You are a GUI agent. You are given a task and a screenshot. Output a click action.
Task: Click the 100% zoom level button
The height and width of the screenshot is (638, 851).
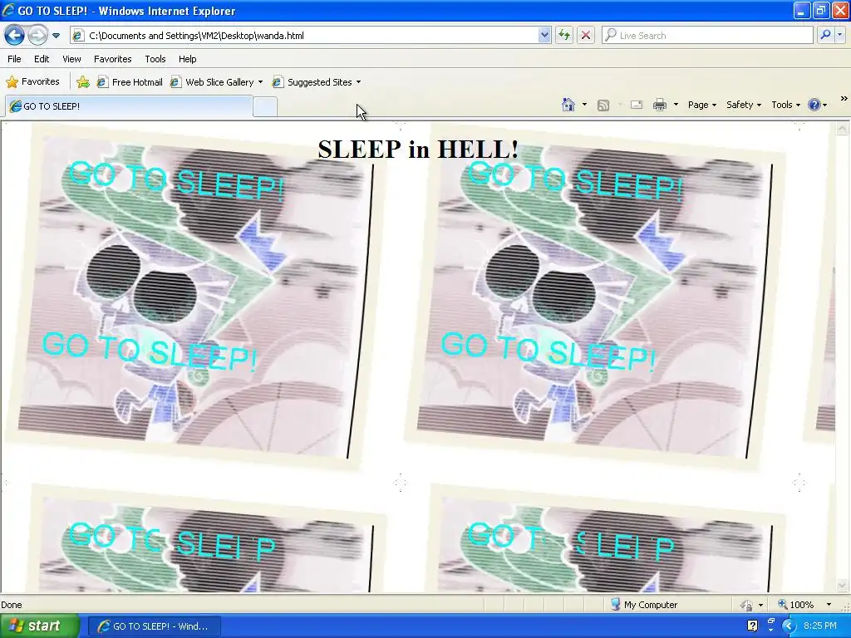point(796,605)
